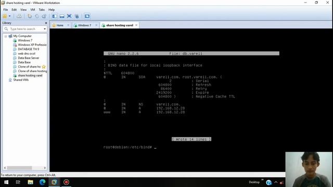This screenshot has width=333, height=187.
Task: Select DATABASE TH 9 VM
Action: (x=29, y=49)
